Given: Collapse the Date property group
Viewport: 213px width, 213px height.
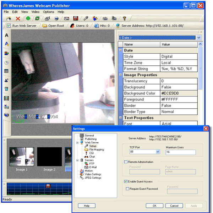Looking at the screenshot, I should click(120, 50).
